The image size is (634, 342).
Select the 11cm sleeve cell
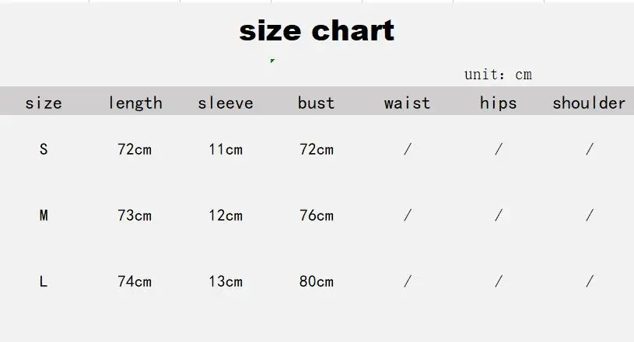[x=226, y=149]
